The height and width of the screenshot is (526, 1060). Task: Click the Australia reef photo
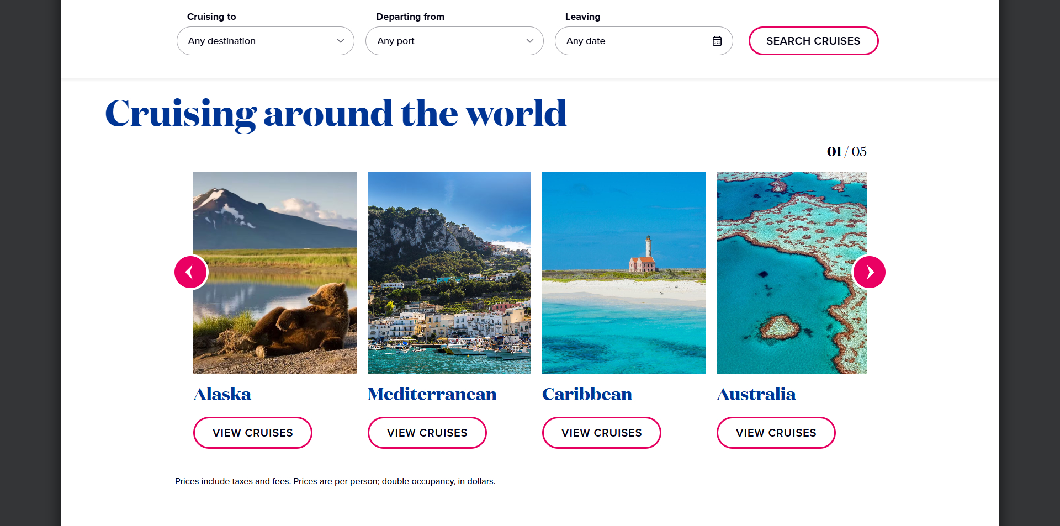coord(791,273)
